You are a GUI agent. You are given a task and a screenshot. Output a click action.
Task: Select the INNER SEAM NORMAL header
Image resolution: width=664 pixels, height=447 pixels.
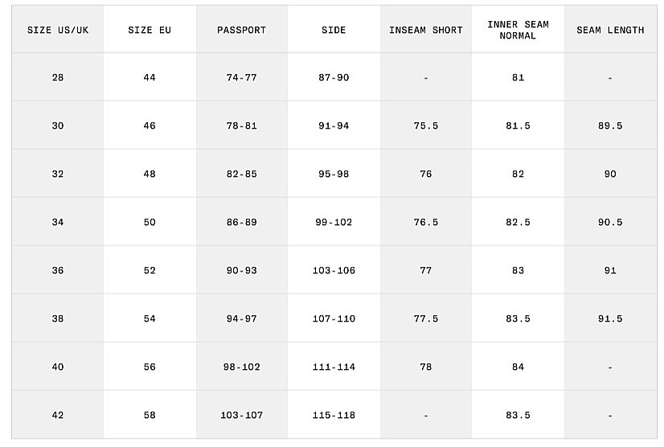click(x=518, y=31)
